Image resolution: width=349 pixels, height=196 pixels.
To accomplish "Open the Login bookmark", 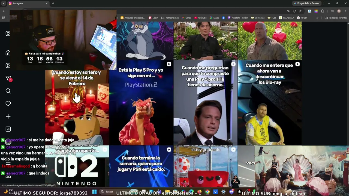I will (153, 18).
